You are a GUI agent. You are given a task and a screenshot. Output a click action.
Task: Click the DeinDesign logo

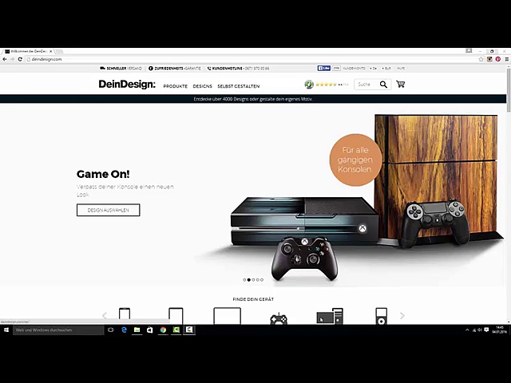[x=126, y=84]
